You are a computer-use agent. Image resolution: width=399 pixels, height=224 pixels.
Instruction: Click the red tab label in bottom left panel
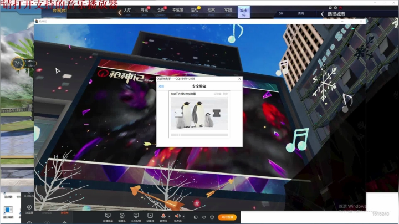click(x=64, y=213)
